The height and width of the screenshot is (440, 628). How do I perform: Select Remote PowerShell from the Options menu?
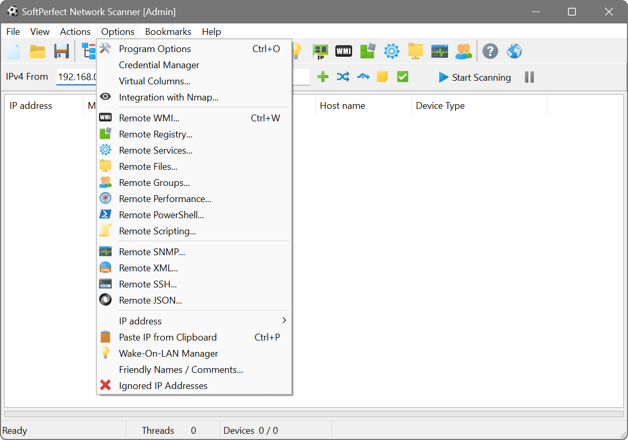click(x=161, y=215)
